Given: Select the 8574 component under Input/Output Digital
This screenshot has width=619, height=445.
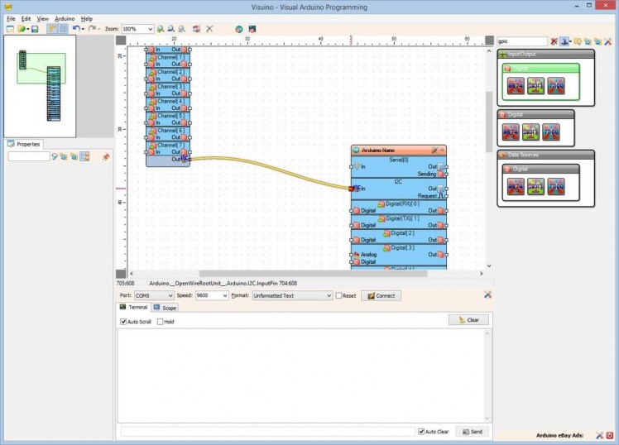Looking at the screenshot, I should pos(515,85).
